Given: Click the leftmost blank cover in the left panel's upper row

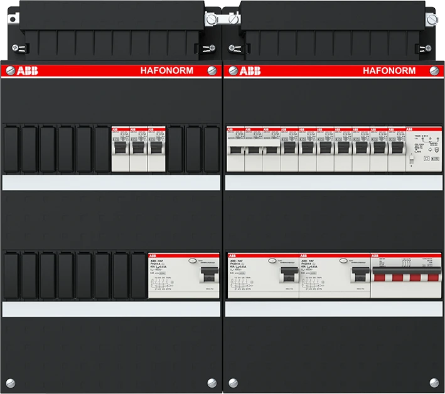Looking at the screenshot, I should point(12,149).
